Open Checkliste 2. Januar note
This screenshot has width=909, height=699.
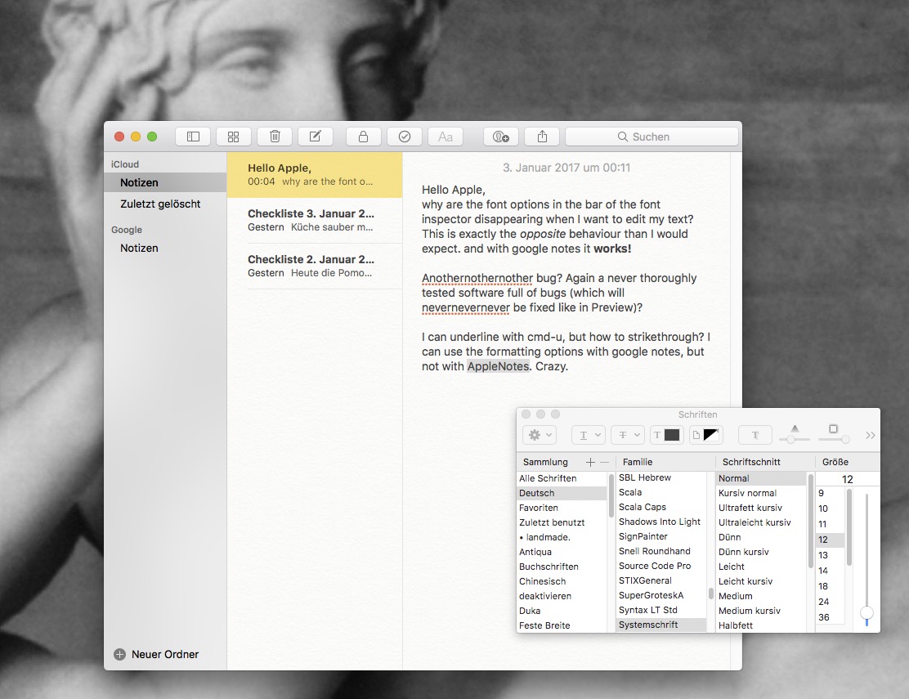[315, 266]
